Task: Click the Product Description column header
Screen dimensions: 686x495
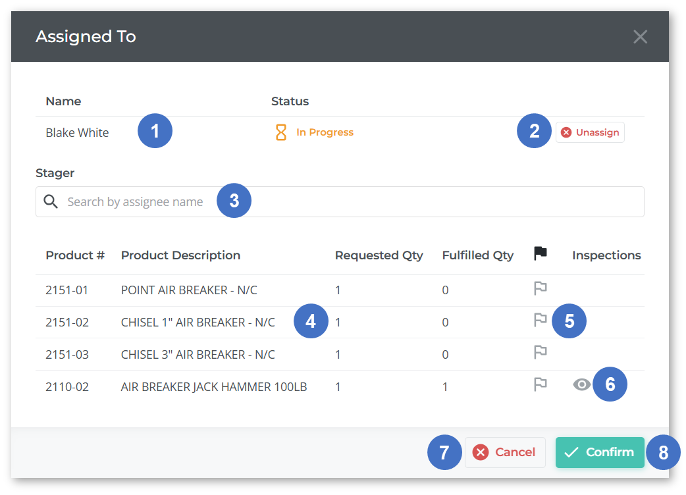Action: [x=180, y=255]
